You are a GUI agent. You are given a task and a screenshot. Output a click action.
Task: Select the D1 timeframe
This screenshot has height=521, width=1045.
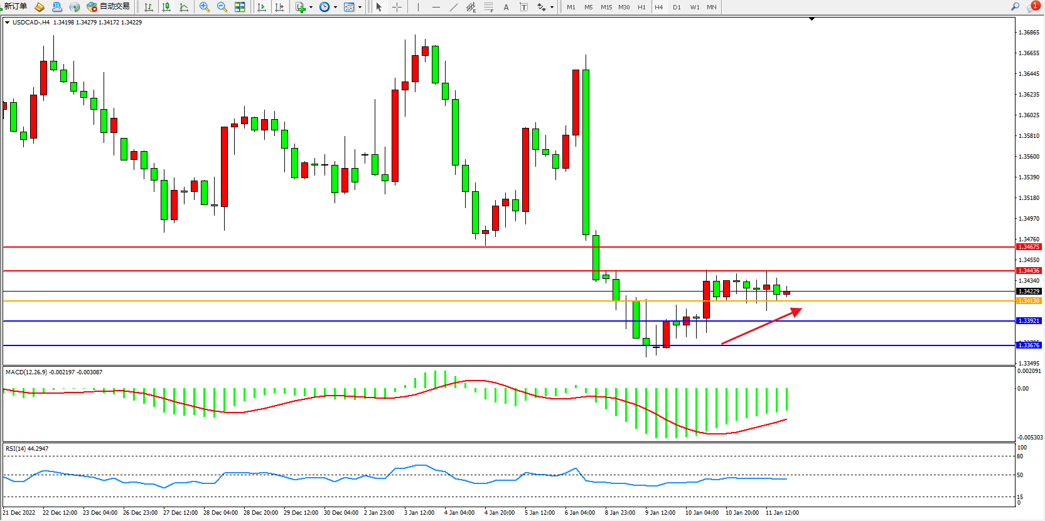click(x=677, y=7)
